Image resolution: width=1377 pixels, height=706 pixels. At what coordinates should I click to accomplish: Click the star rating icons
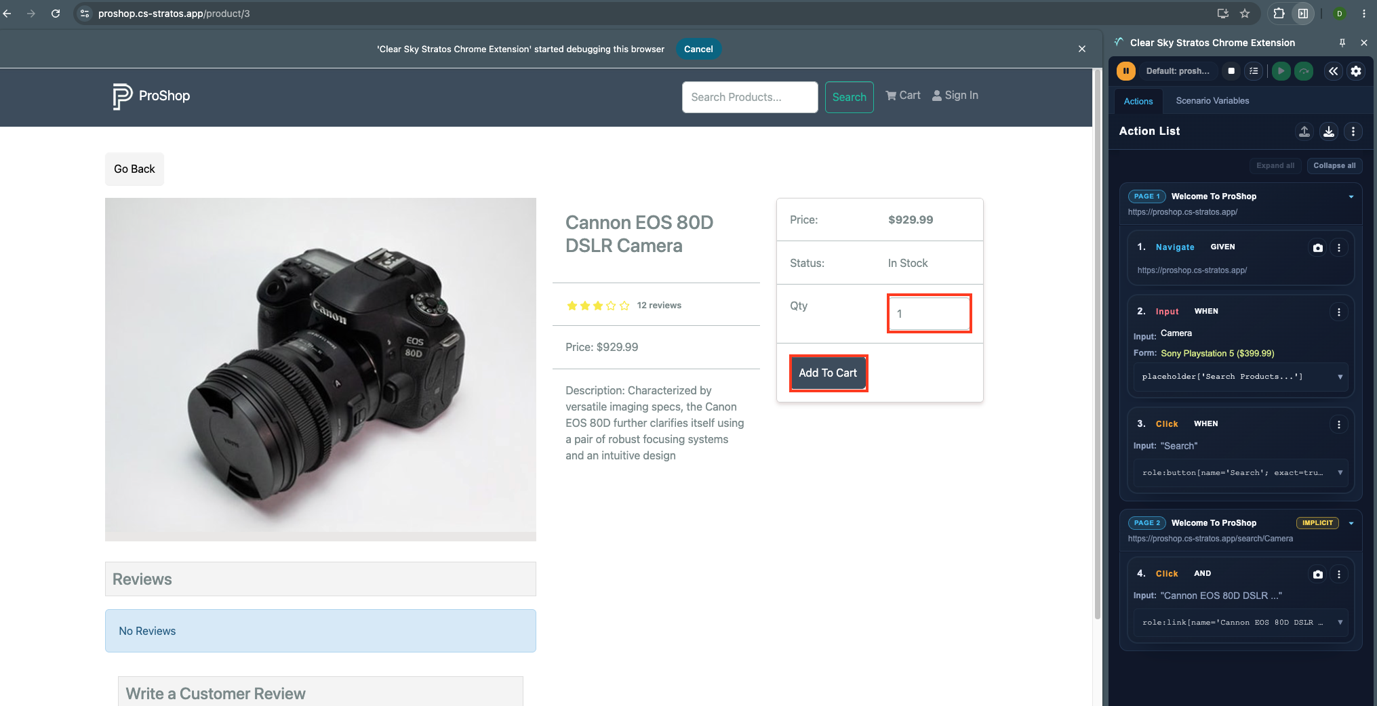coord(598,306)
